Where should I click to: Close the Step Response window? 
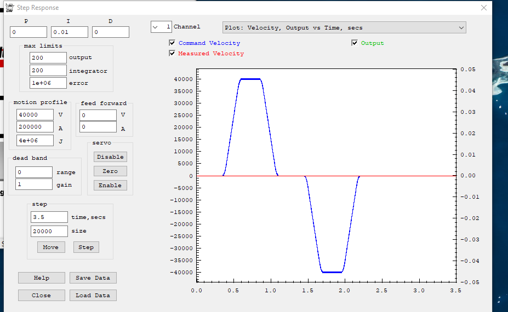pyautogui.click(x=483, y=8)
